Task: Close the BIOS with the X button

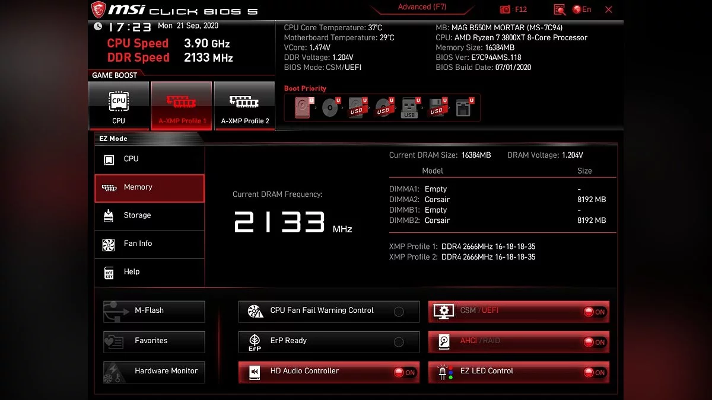Action: (608, 9)
